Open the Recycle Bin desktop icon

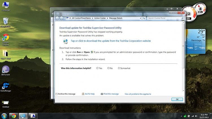tap(6, 22)
